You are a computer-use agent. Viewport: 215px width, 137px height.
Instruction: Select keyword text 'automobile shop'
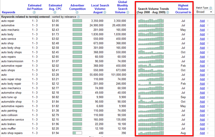11,102
